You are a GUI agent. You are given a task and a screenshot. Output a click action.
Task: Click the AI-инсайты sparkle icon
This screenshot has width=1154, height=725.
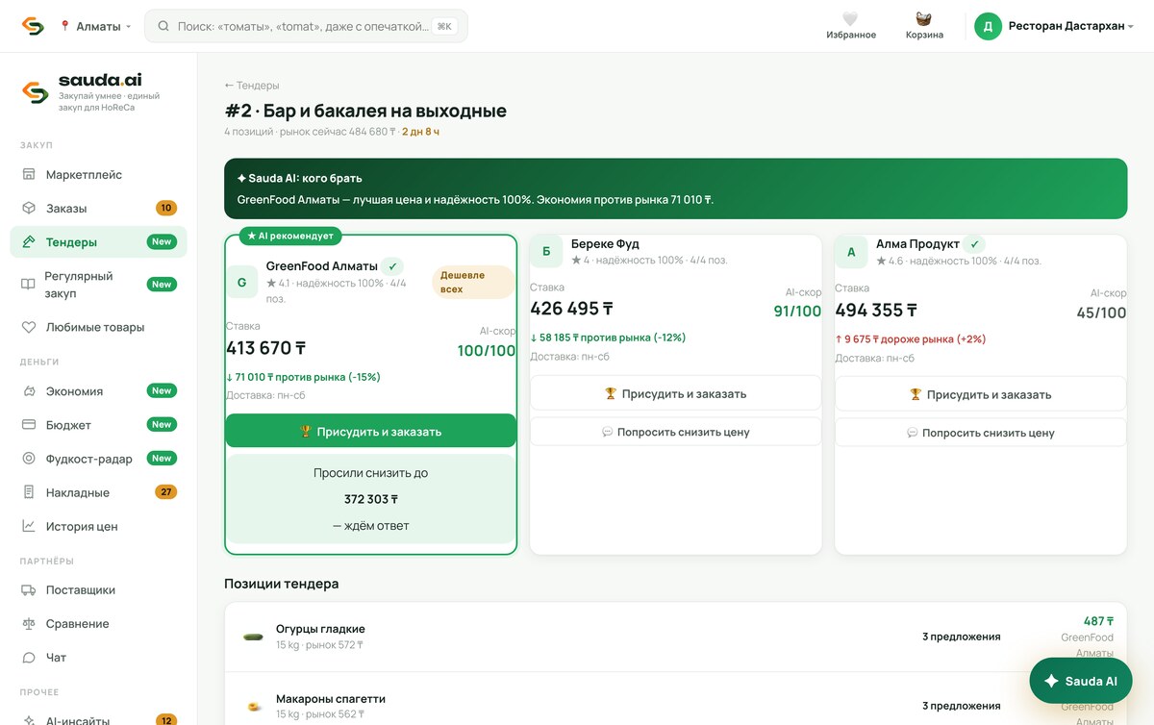[x=29, y=720]
